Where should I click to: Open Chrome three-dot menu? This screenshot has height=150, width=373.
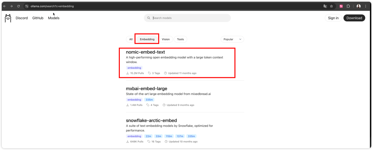coord(366,6)
